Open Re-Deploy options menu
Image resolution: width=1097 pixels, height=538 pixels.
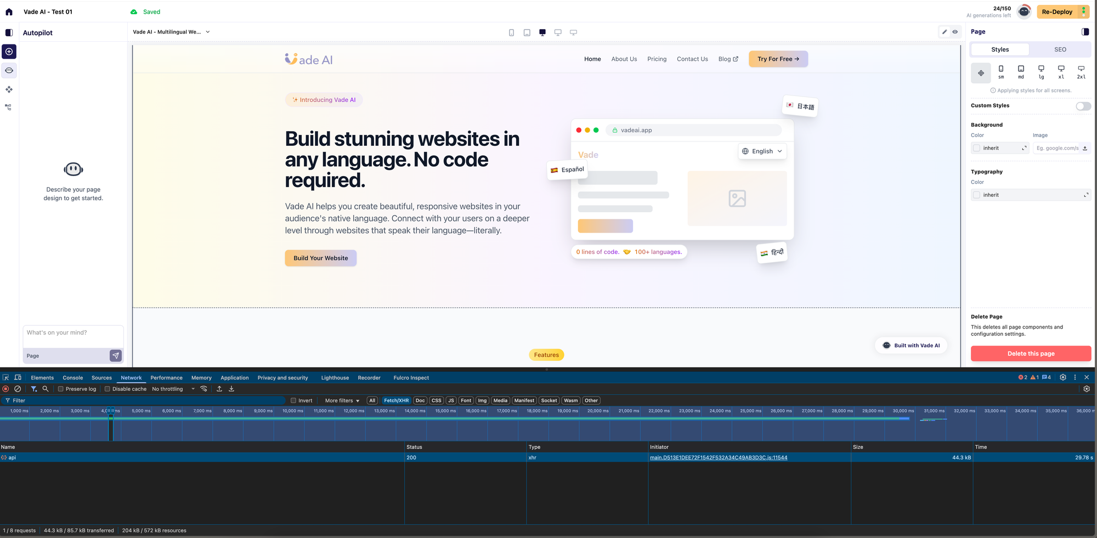tap(1084, 12)
